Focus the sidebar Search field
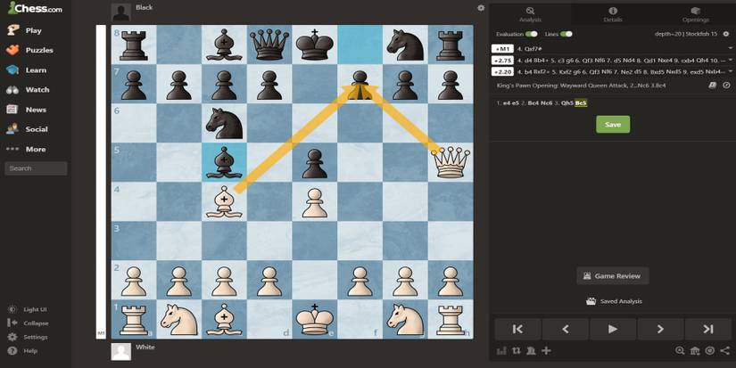 point(37,168)
